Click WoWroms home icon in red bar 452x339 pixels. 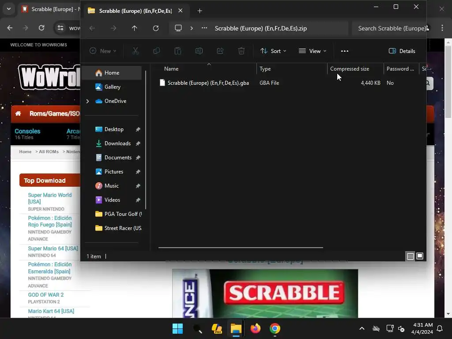(18, 113)
